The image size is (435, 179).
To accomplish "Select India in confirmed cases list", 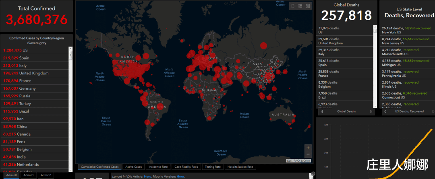I will click(x=34, y=157).
